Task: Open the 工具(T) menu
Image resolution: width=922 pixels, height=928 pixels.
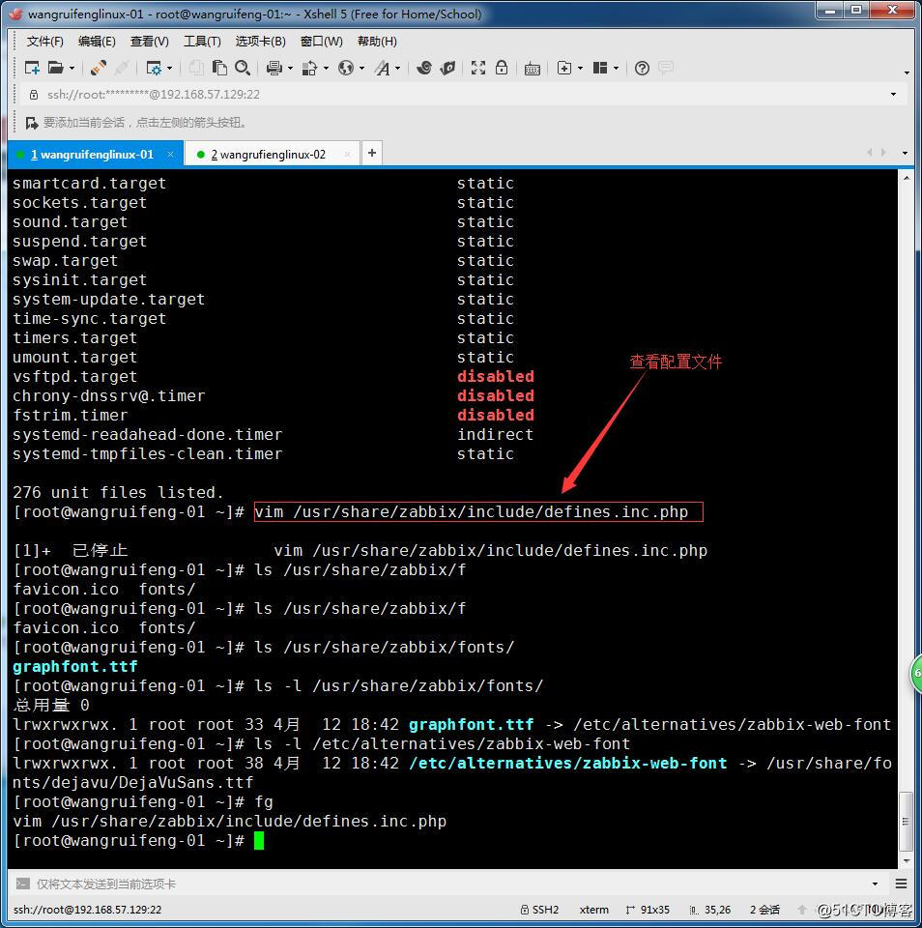Action: tap(202, 42)
